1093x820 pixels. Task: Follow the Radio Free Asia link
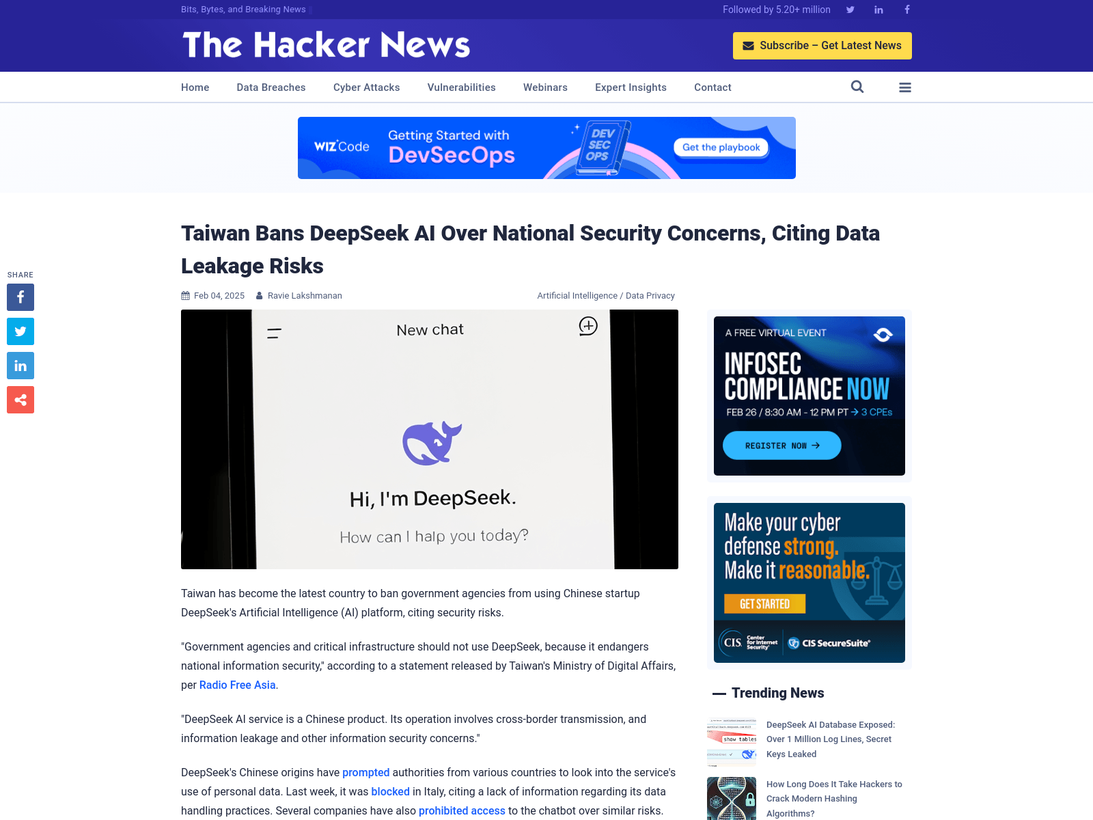tap(238, 685)
